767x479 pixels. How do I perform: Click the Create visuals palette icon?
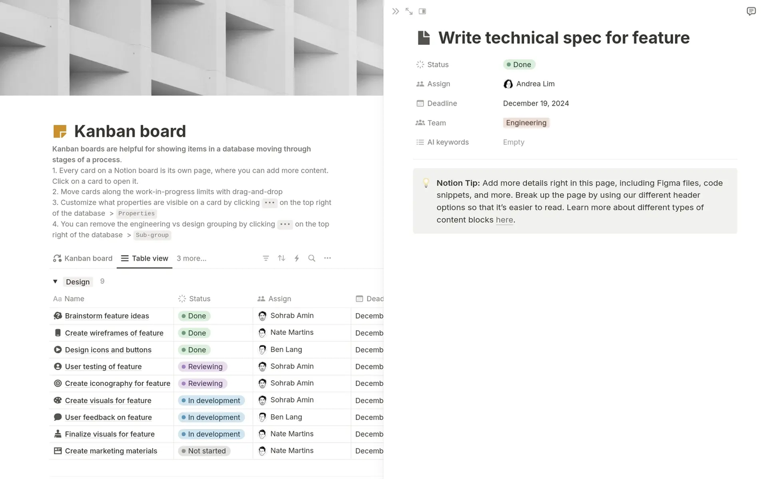coord(57,400)
